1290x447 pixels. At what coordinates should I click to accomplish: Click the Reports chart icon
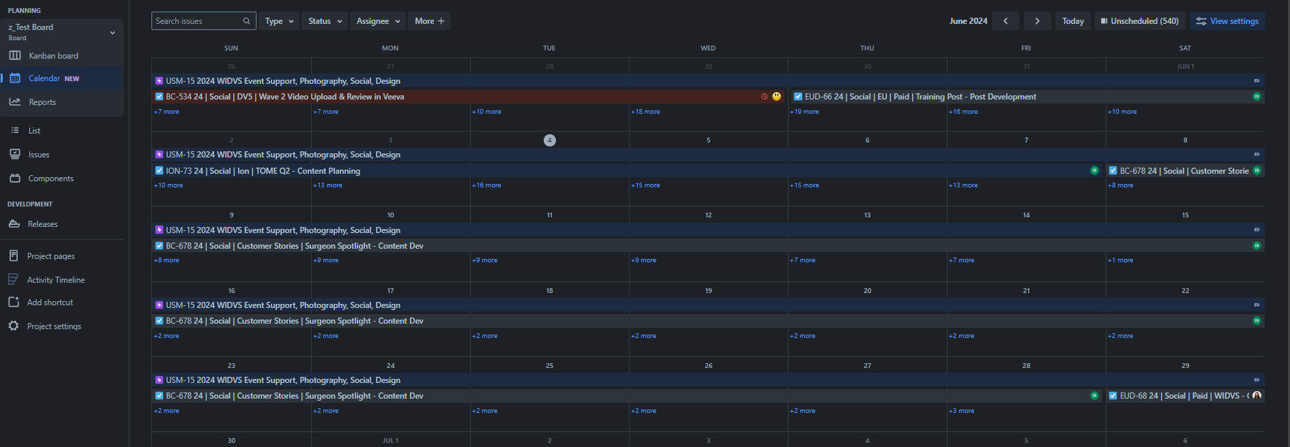tap(14, 102)
